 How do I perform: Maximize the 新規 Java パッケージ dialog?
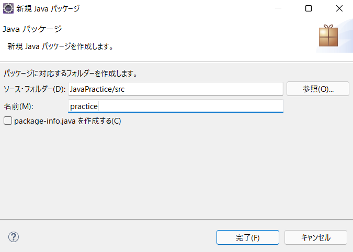[x=309, y=8]
